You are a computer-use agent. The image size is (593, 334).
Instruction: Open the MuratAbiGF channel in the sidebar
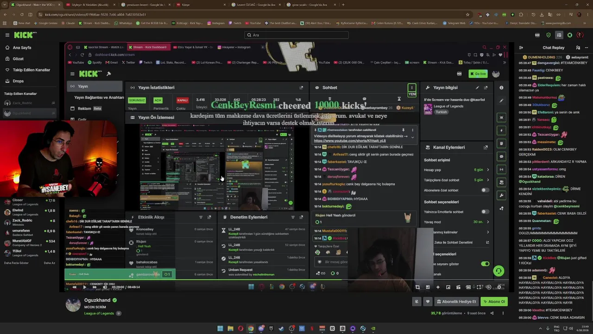(30, 243)
